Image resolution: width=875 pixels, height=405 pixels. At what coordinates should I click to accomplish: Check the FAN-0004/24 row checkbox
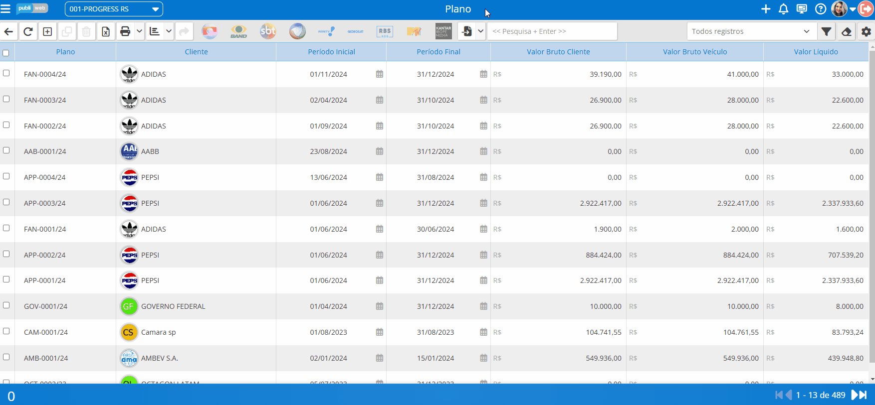tap(6, 73)
